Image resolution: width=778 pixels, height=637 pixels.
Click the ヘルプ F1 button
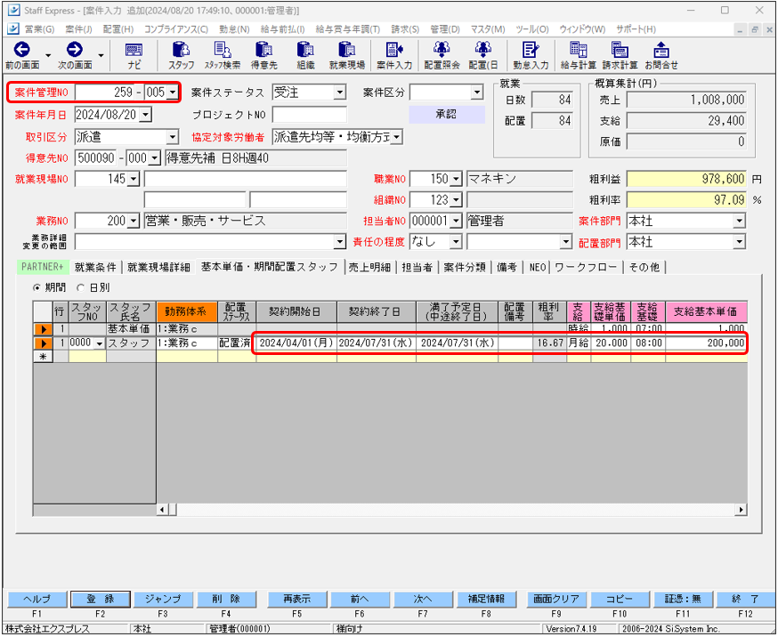(37, 600)
